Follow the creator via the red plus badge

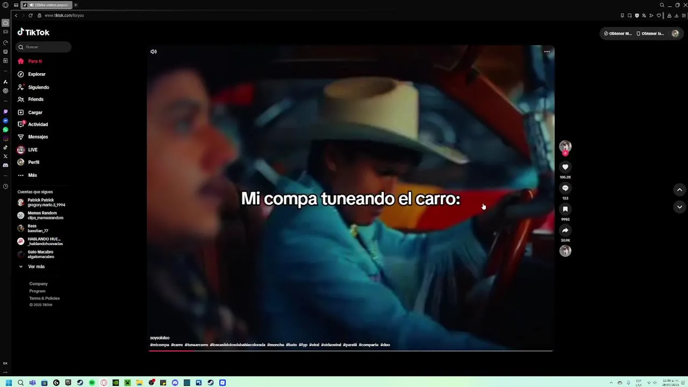coord(565,153)
